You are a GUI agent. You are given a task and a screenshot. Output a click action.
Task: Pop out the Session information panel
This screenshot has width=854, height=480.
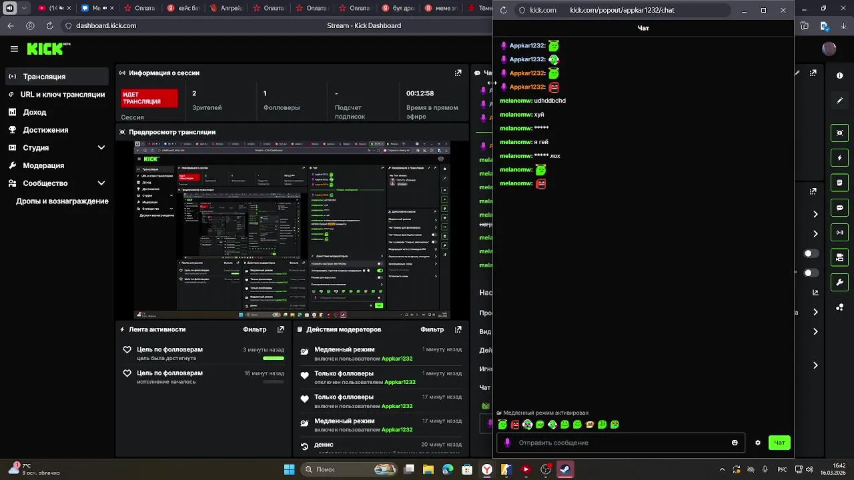click(x=458, y=73)
